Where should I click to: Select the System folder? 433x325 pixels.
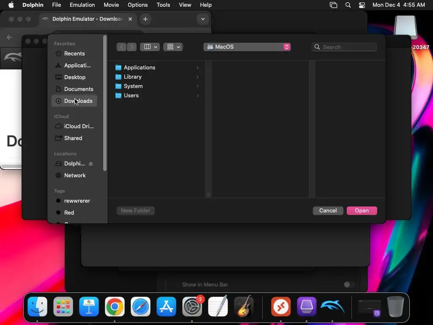tap(157, 86)
